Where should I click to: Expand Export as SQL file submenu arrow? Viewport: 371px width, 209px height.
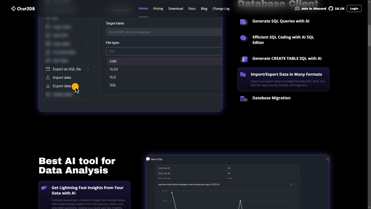88,69
